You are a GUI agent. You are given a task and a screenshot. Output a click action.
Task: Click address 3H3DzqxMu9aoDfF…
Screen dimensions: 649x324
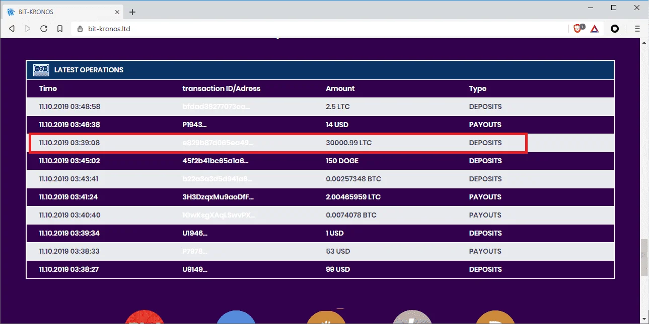[x=219, y=197]
